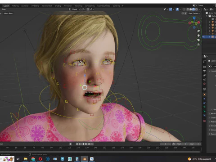Open the overlays options dropdown arrow
Image resolution: width=216 pixels, height=162 pixels.
[180, 9]
